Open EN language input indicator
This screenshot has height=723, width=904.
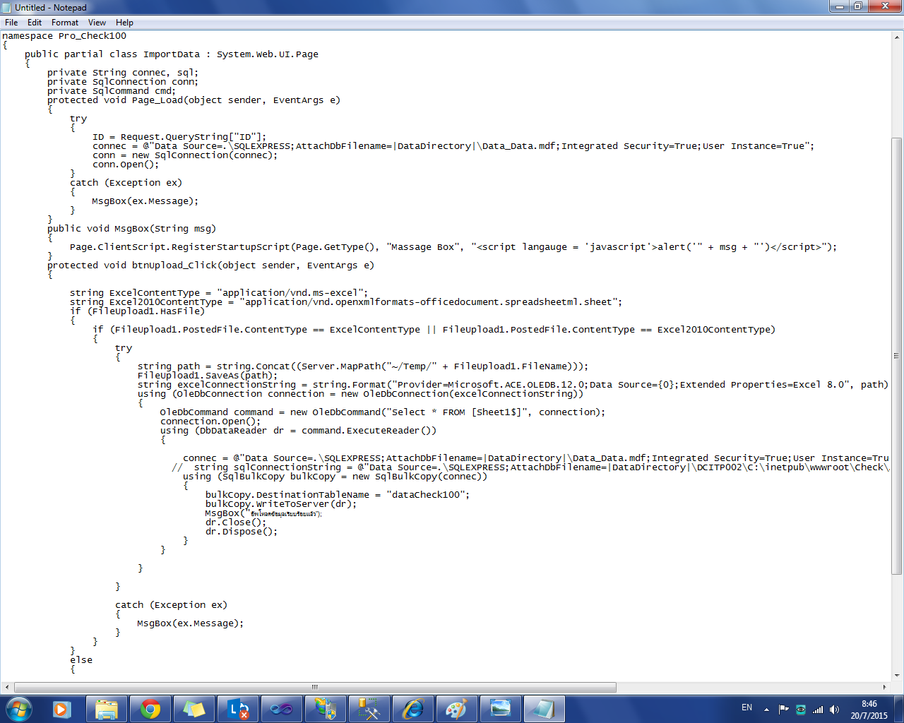747,707
